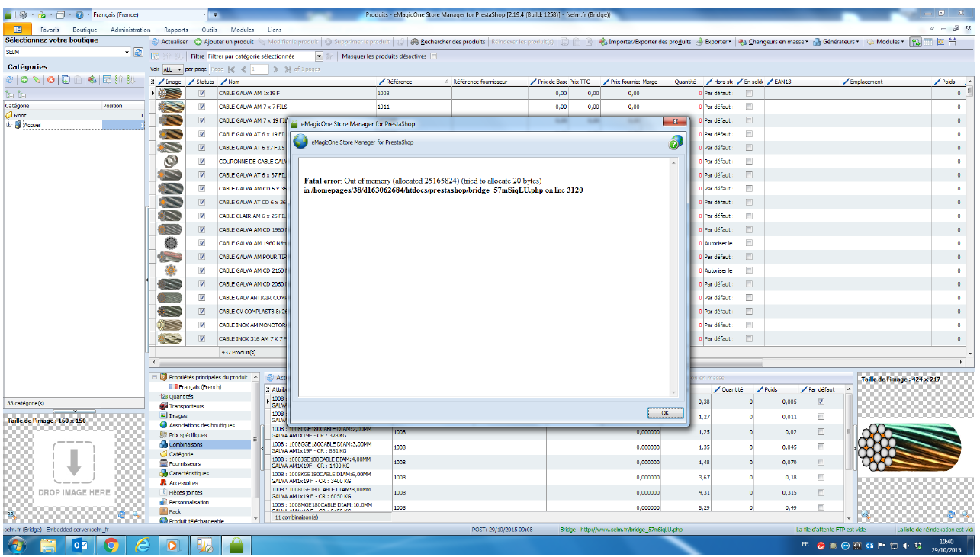Screen dimensions: 980x557
Task: Open the Favoris menu
Action: 50,30
